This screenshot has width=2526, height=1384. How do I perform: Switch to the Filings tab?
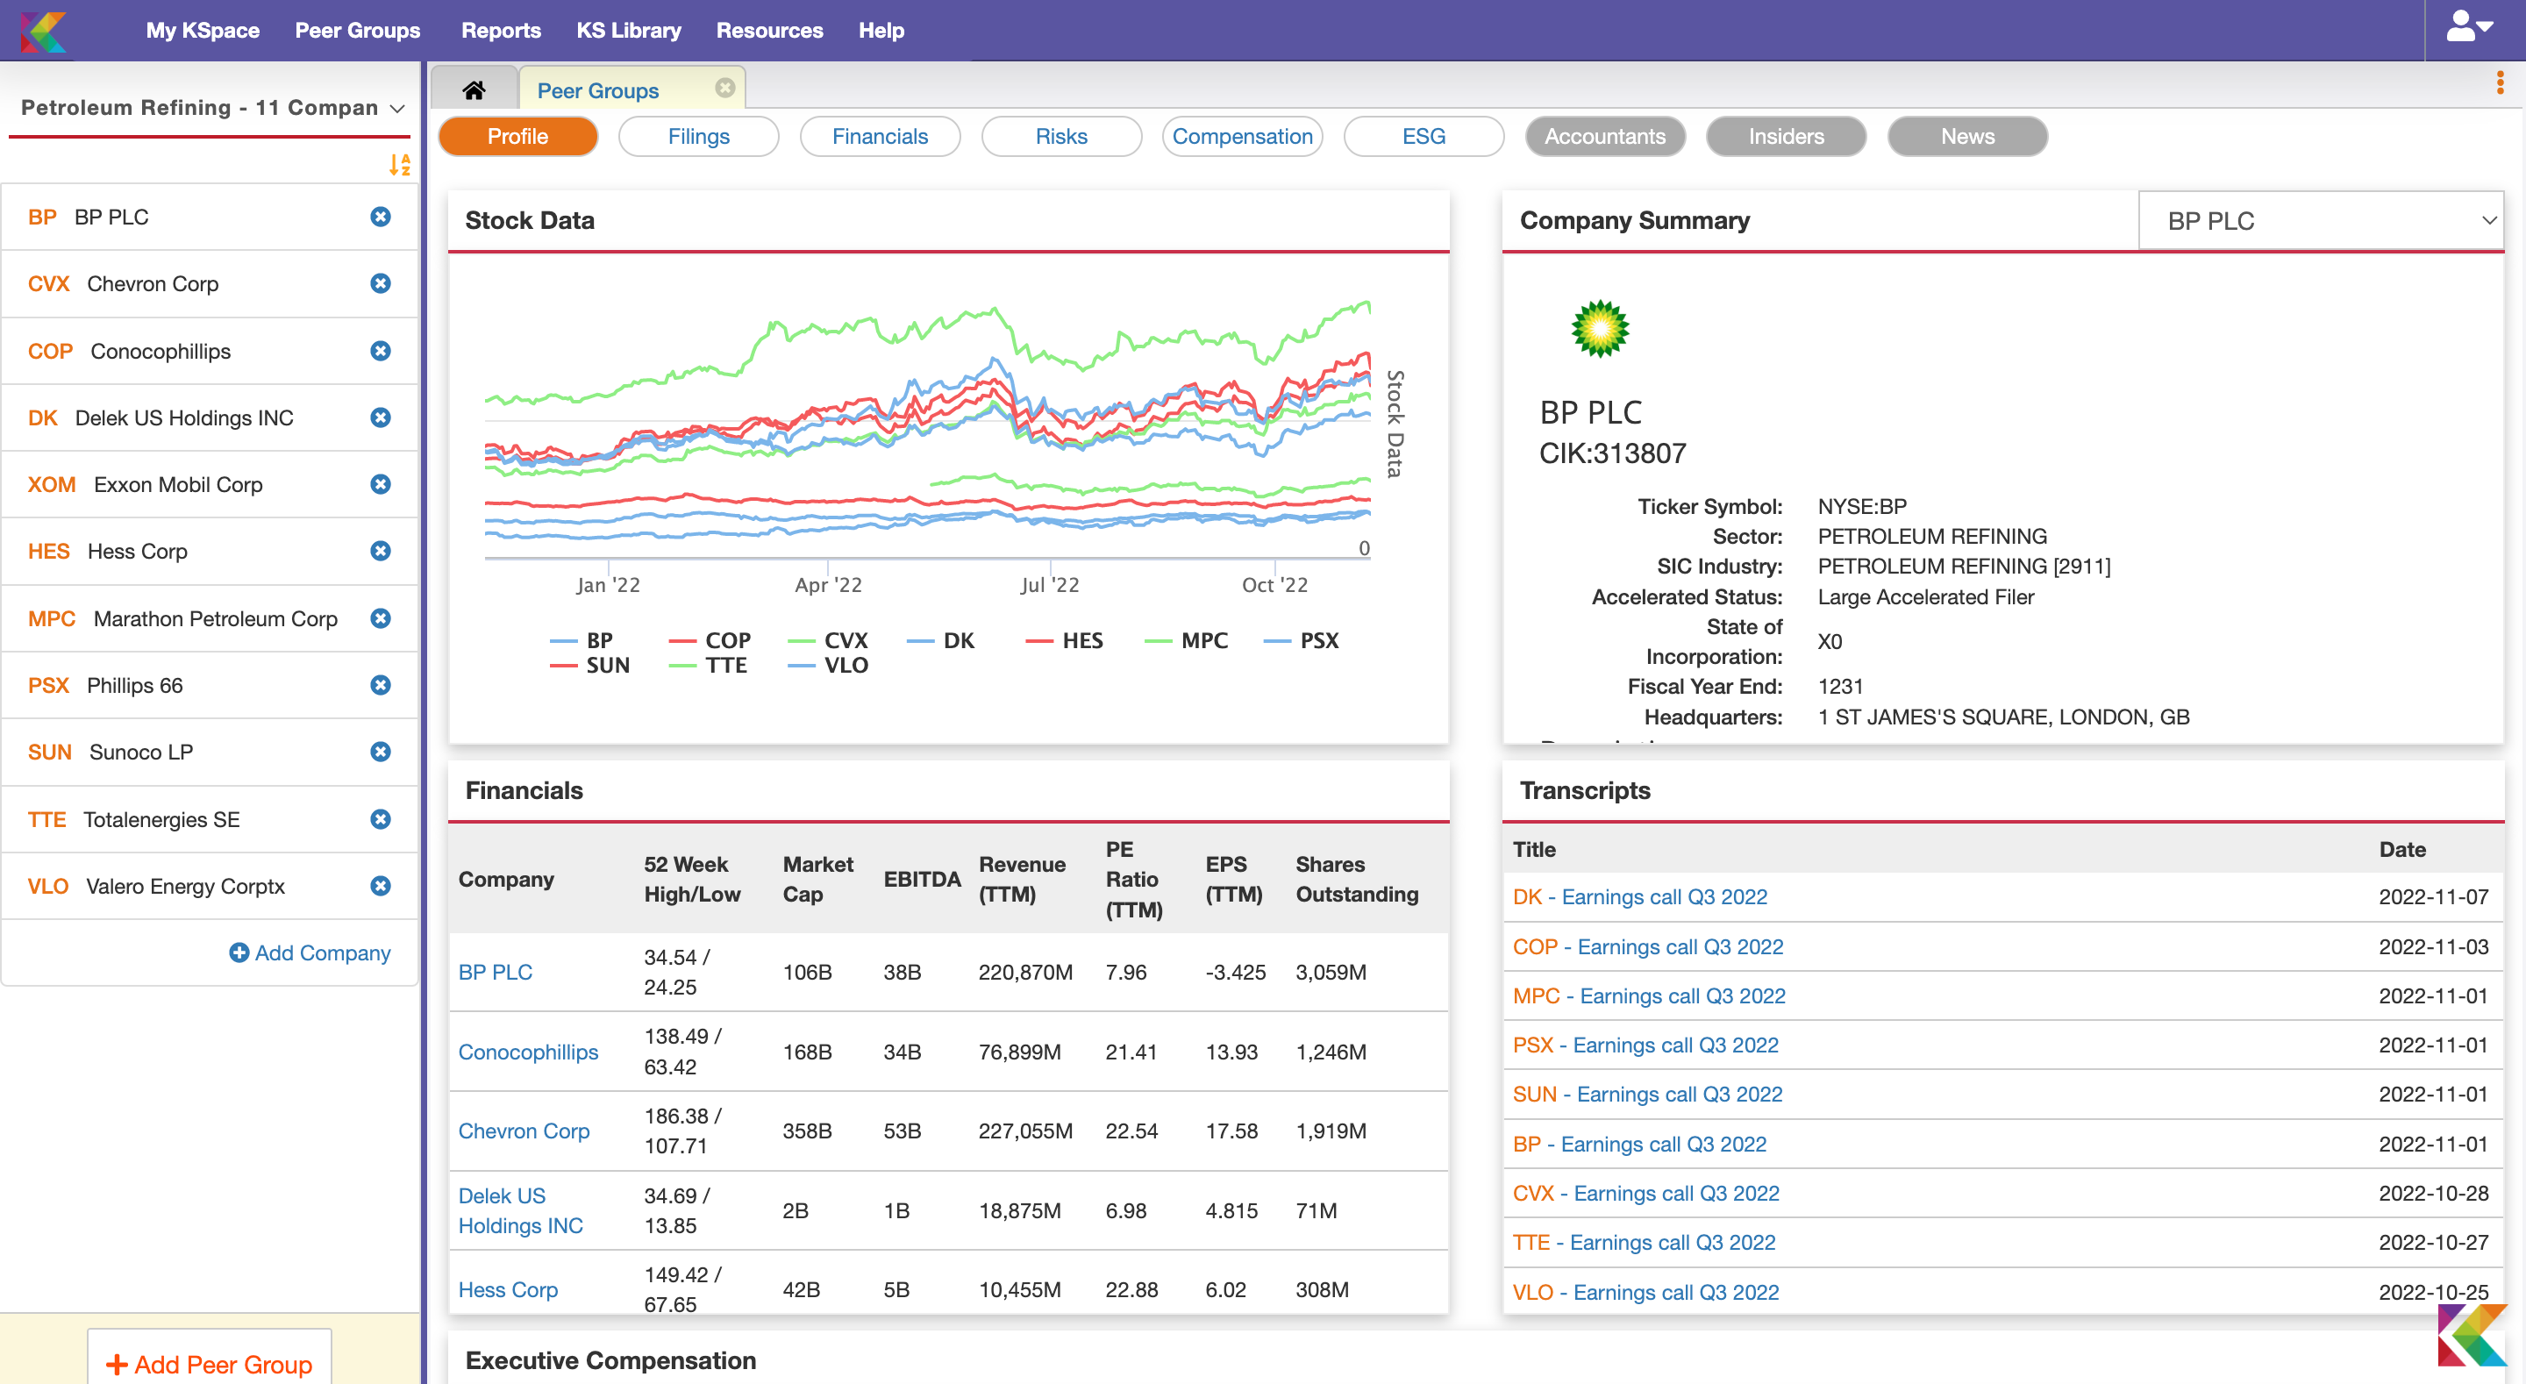699,136
